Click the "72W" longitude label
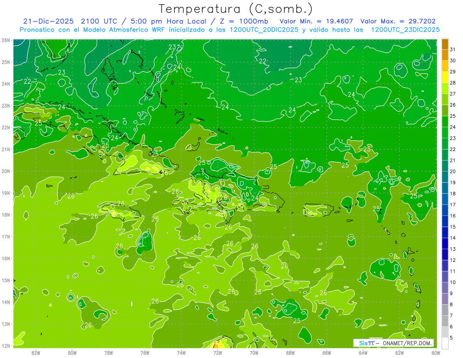The width and height of the screenshot is (463, 358). tap(218, 352)
